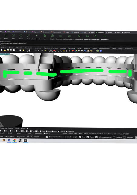Click the Print icon
137x195 pixels.
(x=11, y=50)
